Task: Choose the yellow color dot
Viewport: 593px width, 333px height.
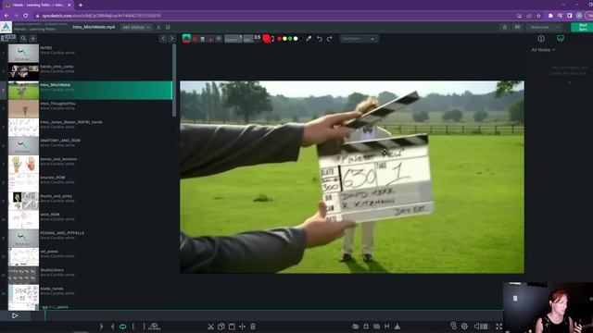Action: (x=284, y=39)
